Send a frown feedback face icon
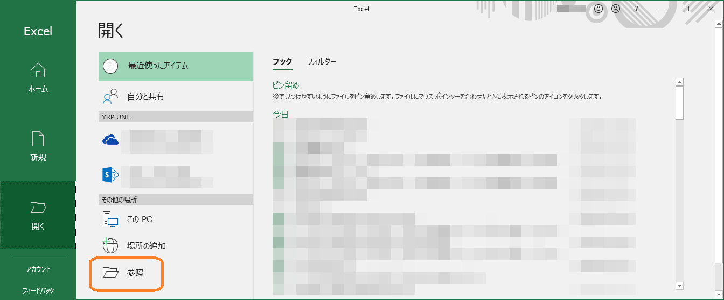The width and height of the screenshot is (724, 300). [x=615, y=9]
